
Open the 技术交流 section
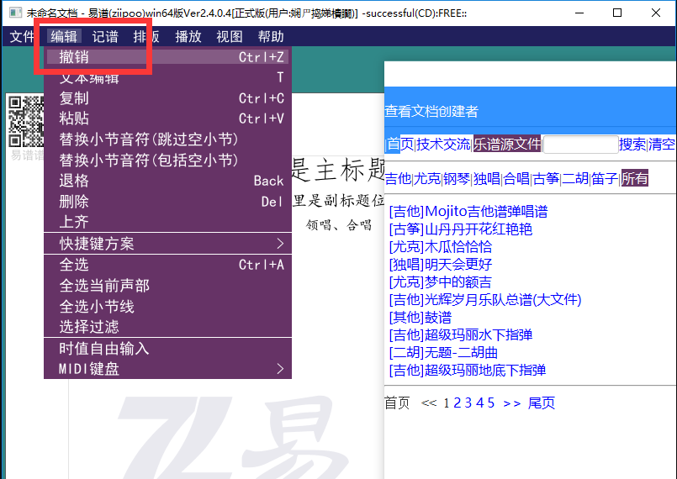click(x=443, y=144)
